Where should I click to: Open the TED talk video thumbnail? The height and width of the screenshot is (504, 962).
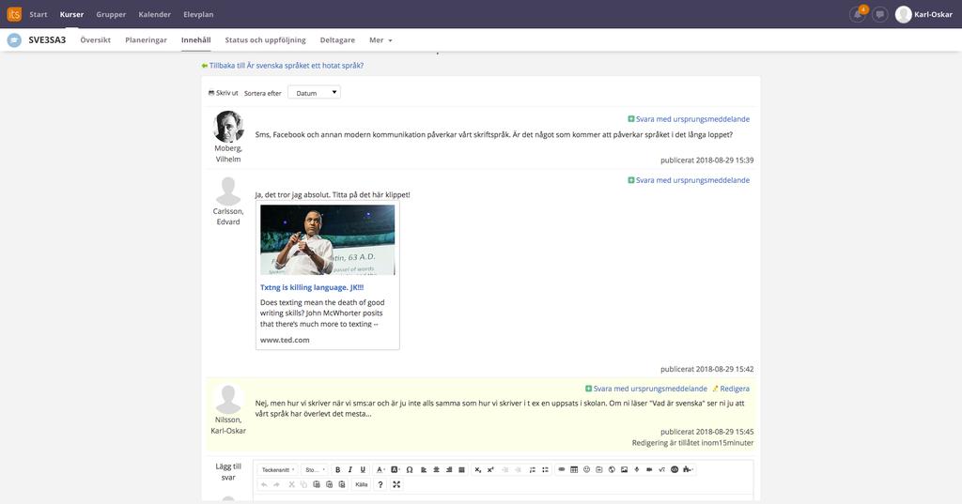click(x=328, y=239)
